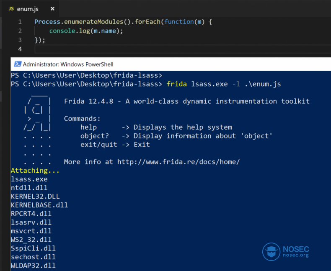This screenshot has width=331, height=271.
Task: Click line number 3 in the editor
Action: [20, 40]
